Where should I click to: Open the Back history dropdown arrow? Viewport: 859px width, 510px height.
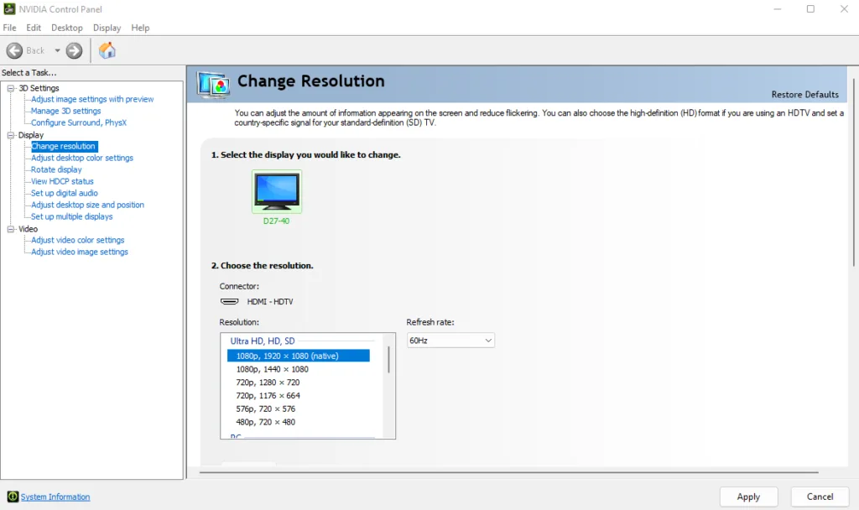(57, 50)
